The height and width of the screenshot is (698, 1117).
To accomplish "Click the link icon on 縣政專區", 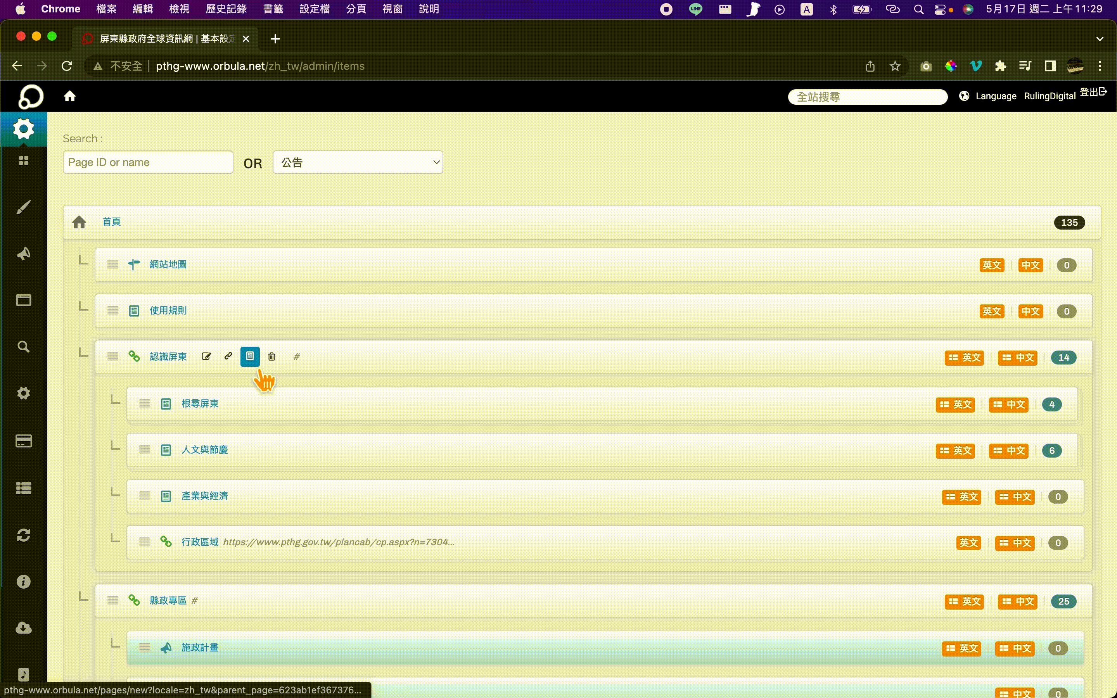I will coord(134,600).
